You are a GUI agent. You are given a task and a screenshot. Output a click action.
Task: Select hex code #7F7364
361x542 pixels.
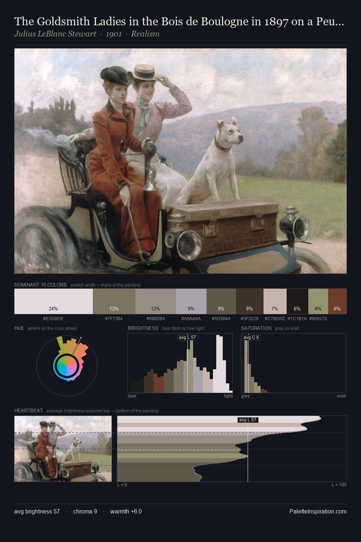pos(114,319)
